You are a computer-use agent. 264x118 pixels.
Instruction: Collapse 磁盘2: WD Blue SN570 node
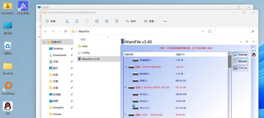pyautogui.click(x=125, y=87)
